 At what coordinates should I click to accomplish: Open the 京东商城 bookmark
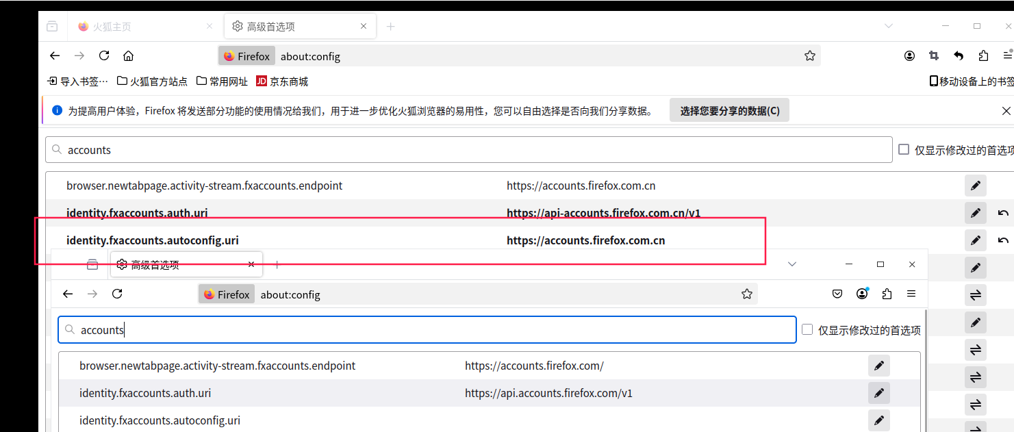(x=282, y=81)
